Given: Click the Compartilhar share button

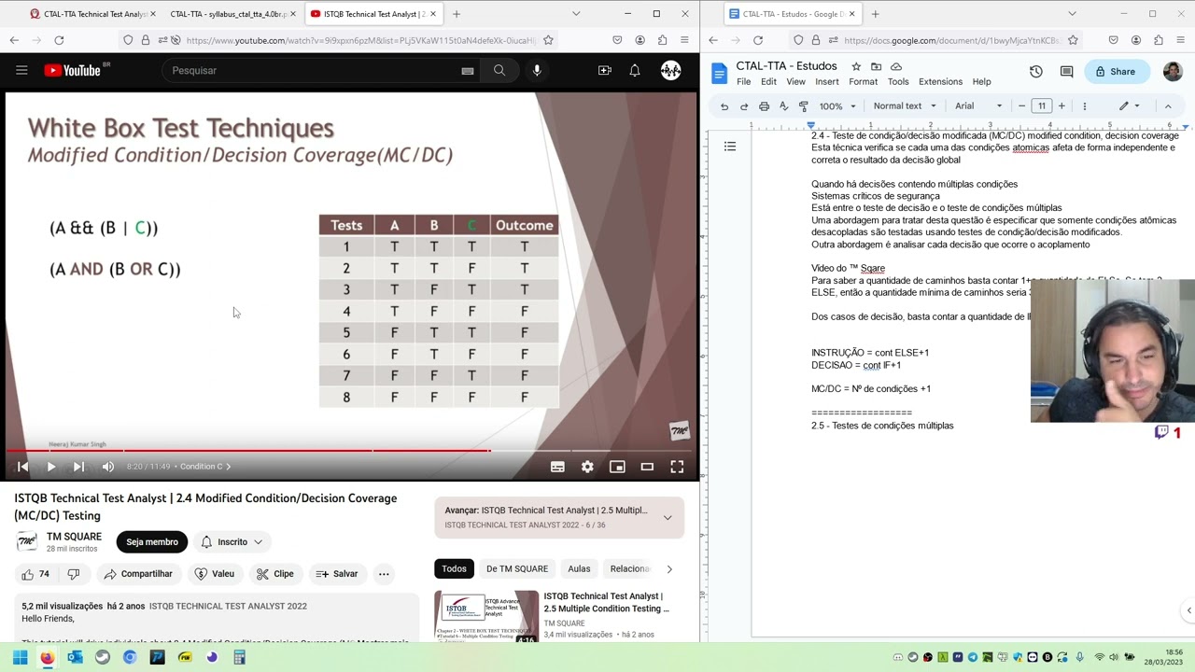Looking at the screenshot, I should tap(138, 574).
